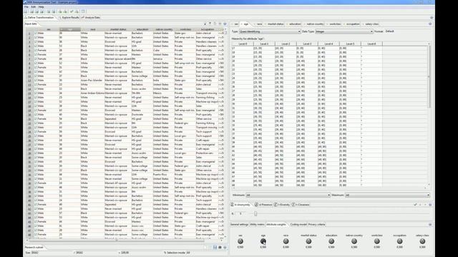The width and height of the screenshot is (458, 257).
Task: Switch to Analyze Data tab
Action: 91,17
